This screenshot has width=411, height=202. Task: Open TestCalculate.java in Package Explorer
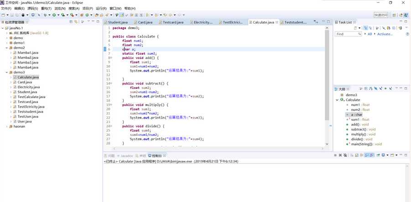click(31, 97)
